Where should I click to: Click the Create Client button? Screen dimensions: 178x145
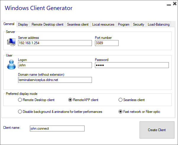tap(157, 130)
